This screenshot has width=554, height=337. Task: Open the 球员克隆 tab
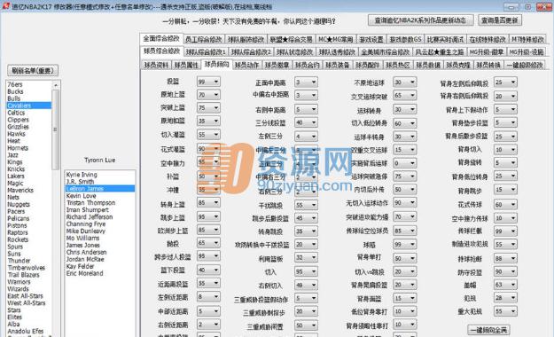click(458, 65)
